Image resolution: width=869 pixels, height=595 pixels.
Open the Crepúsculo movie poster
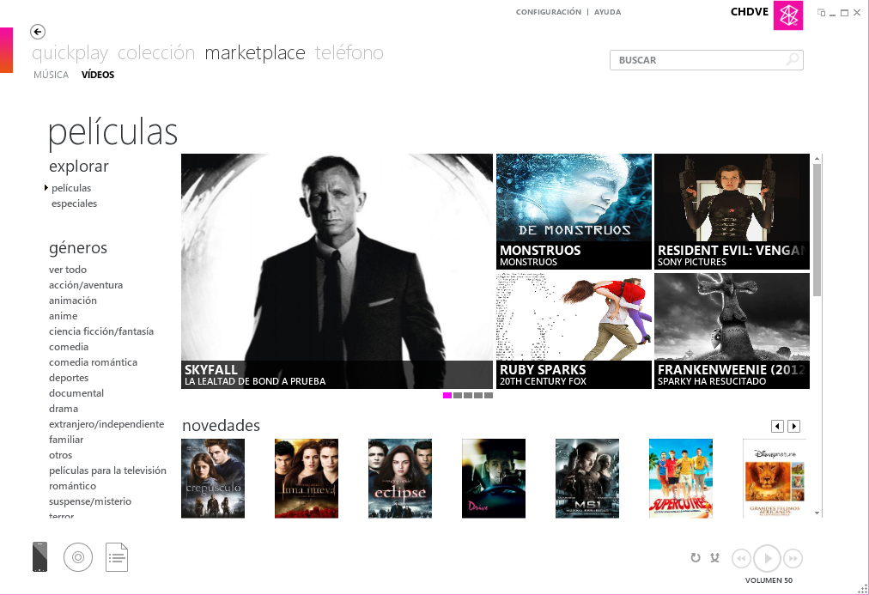[x=213, y=478]
